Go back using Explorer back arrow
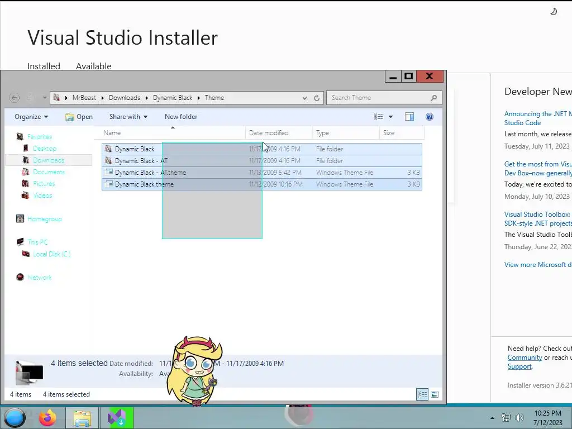The width and height of the screenshot is (572, 429). coord(14,98)
